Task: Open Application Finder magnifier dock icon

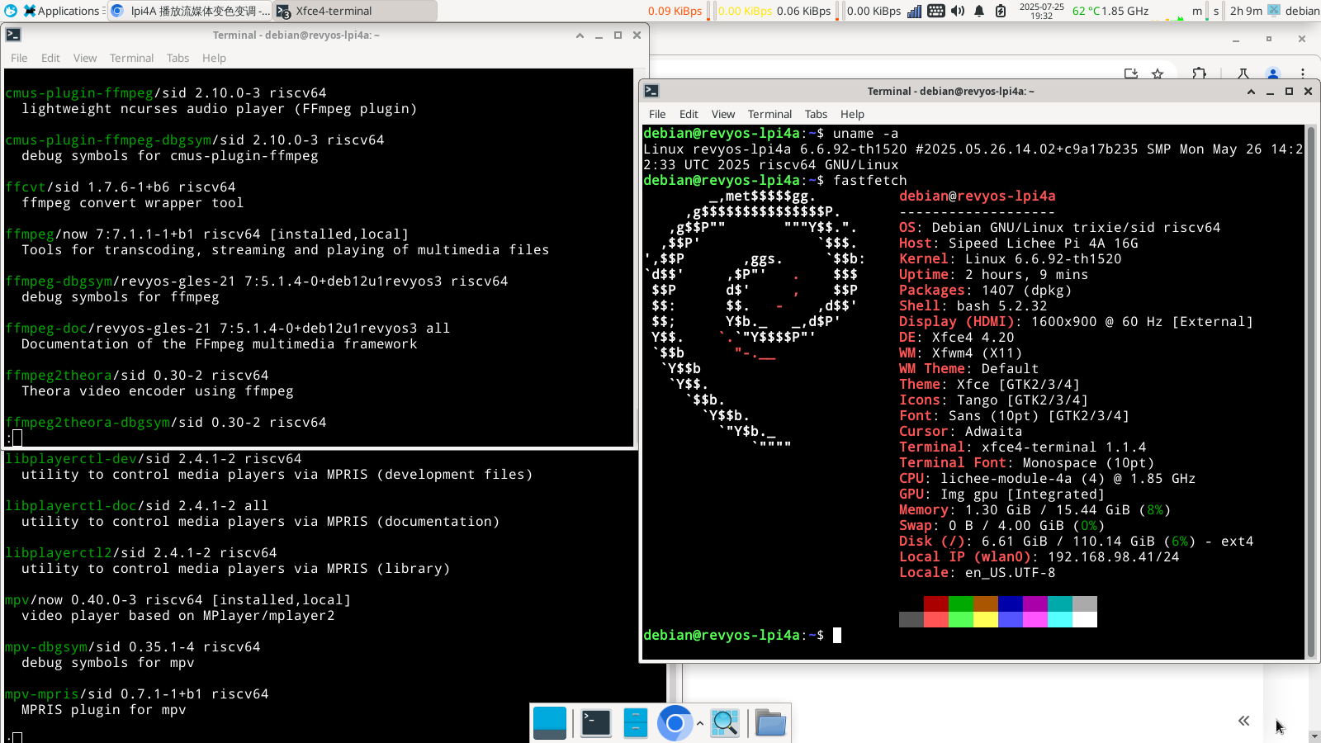Action: coord(725,722)
